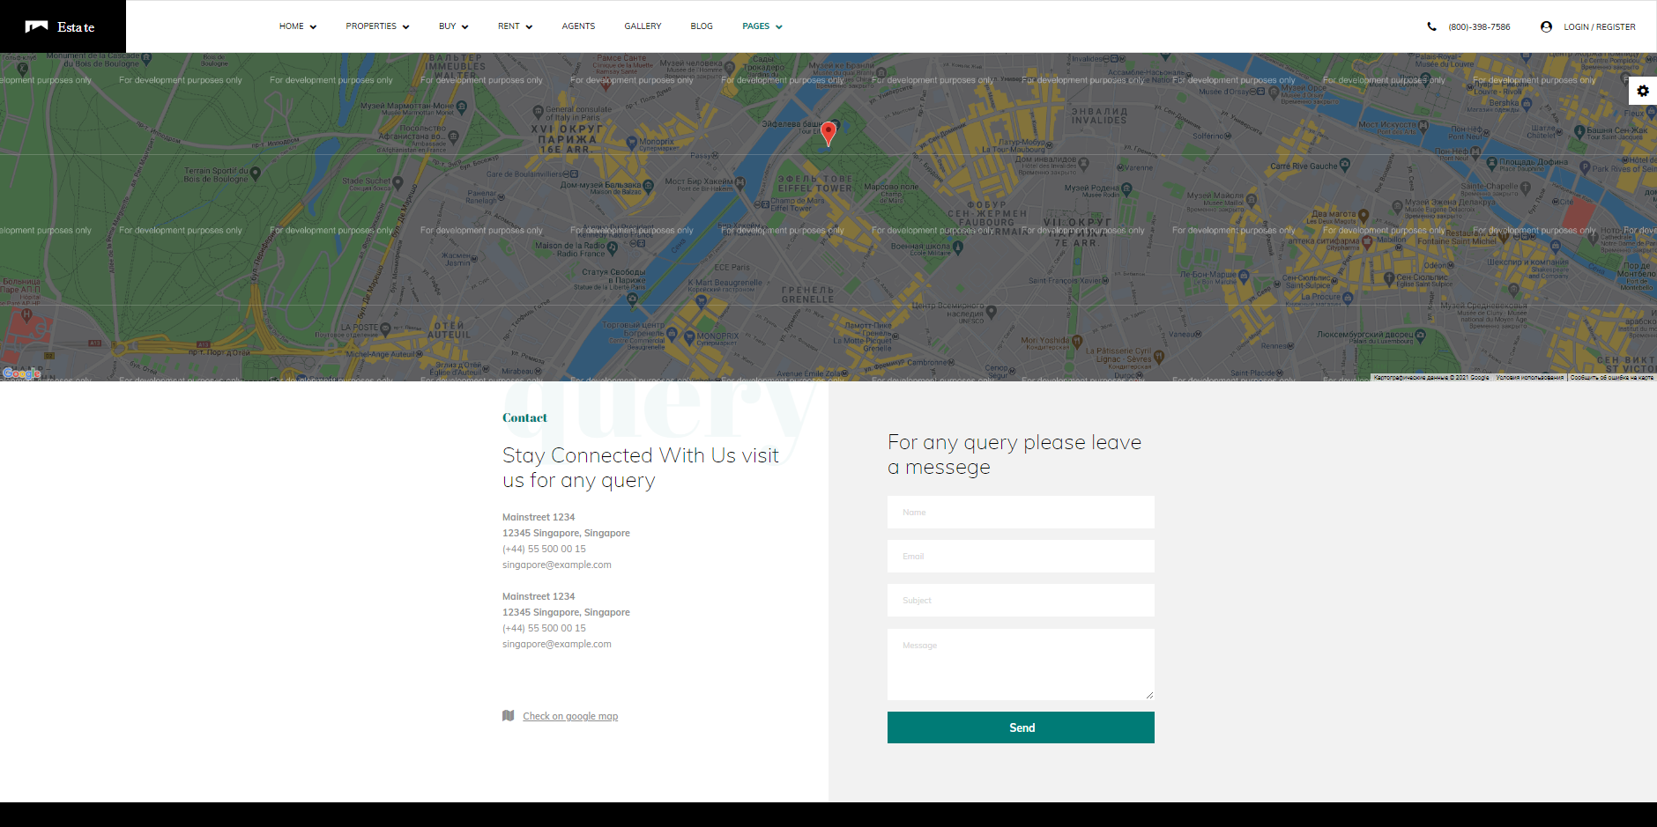Viewport: 1657px width, 827px height.
Task: Go to the AGENTS page
Action: point(578,26)
